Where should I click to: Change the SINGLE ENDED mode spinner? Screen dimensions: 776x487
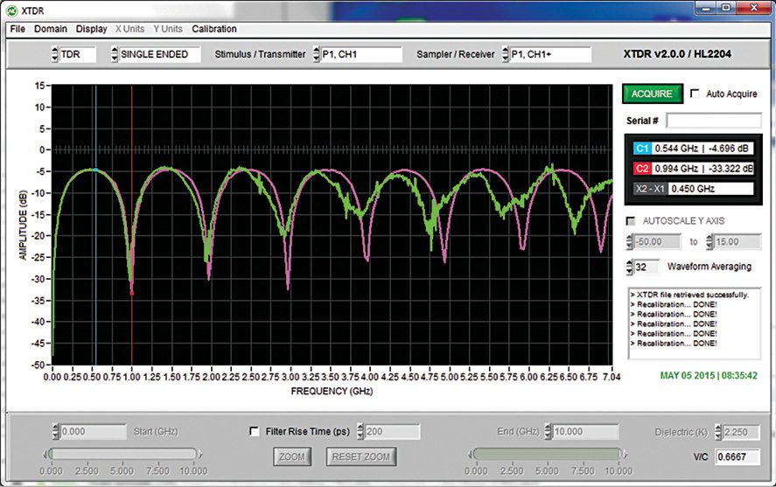click(114, 54)
